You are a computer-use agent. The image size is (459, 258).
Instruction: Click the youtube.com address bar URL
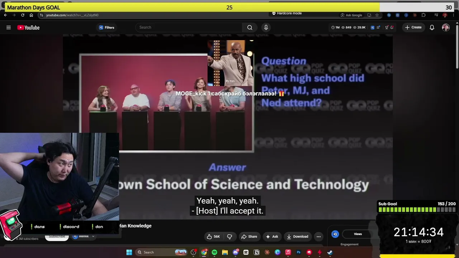(x=72, y=15)
